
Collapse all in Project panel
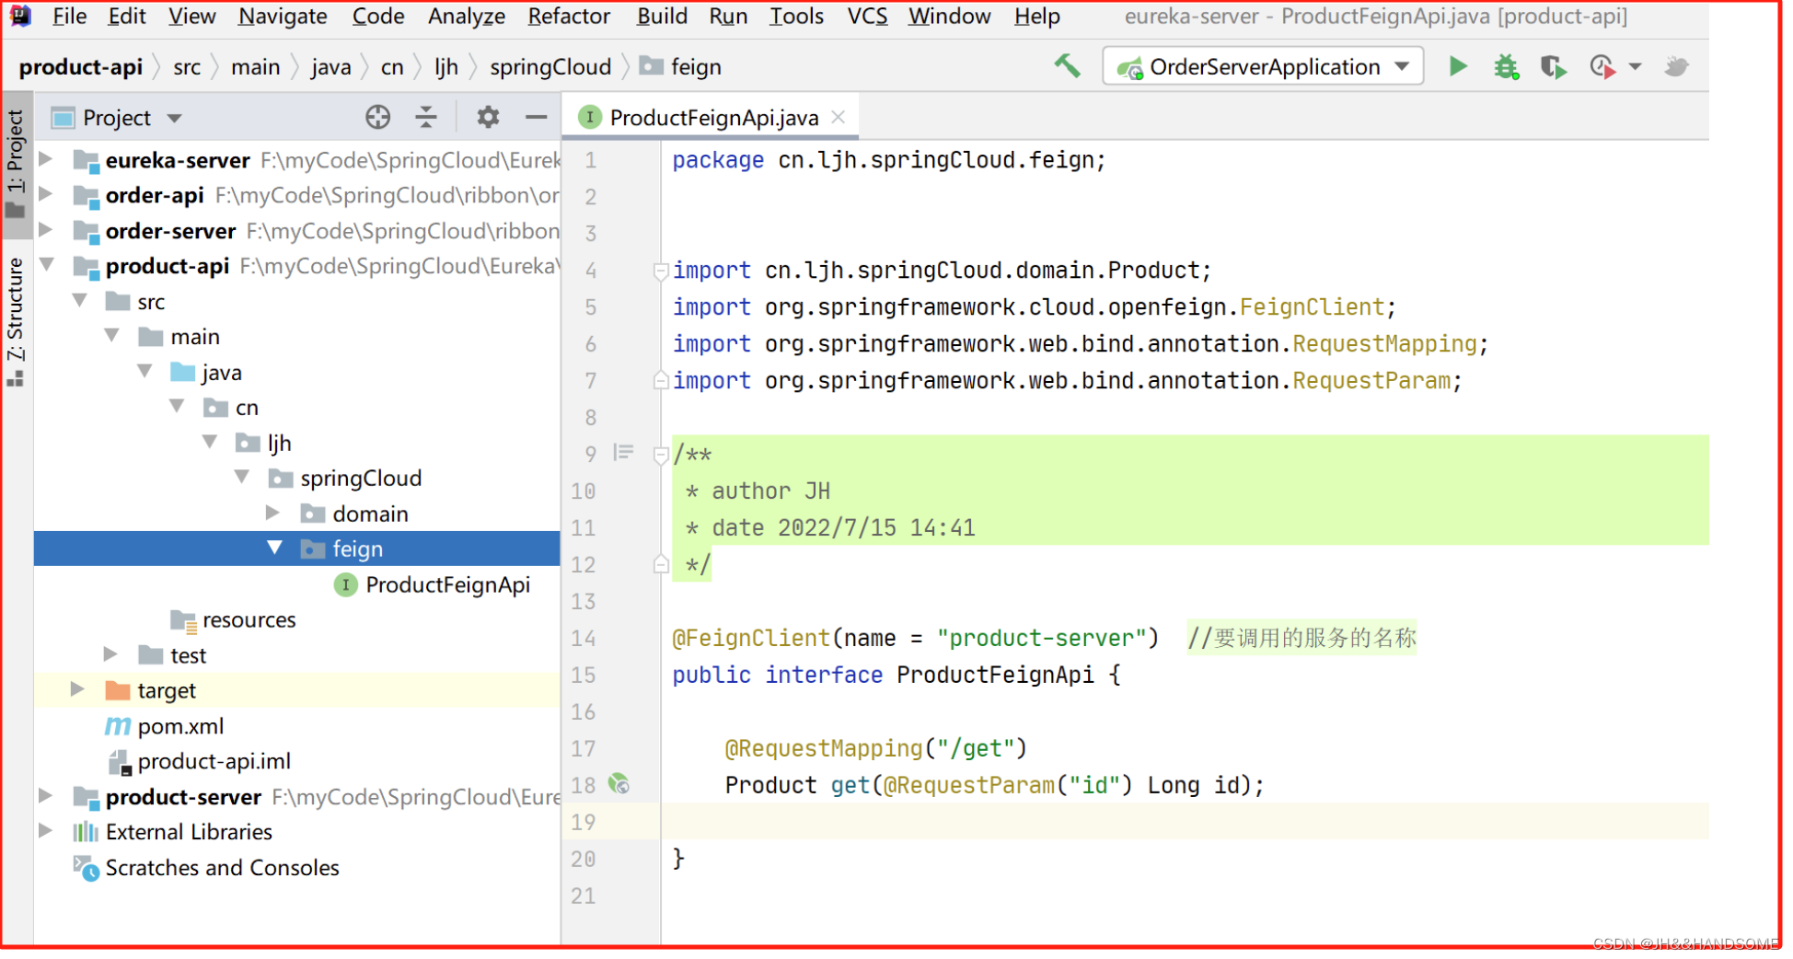(428, 117)
